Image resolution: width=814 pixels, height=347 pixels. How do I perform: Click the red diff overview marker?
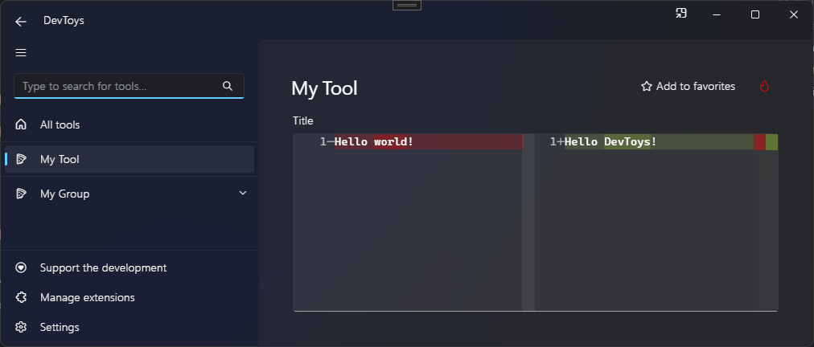tap(759, 142)
